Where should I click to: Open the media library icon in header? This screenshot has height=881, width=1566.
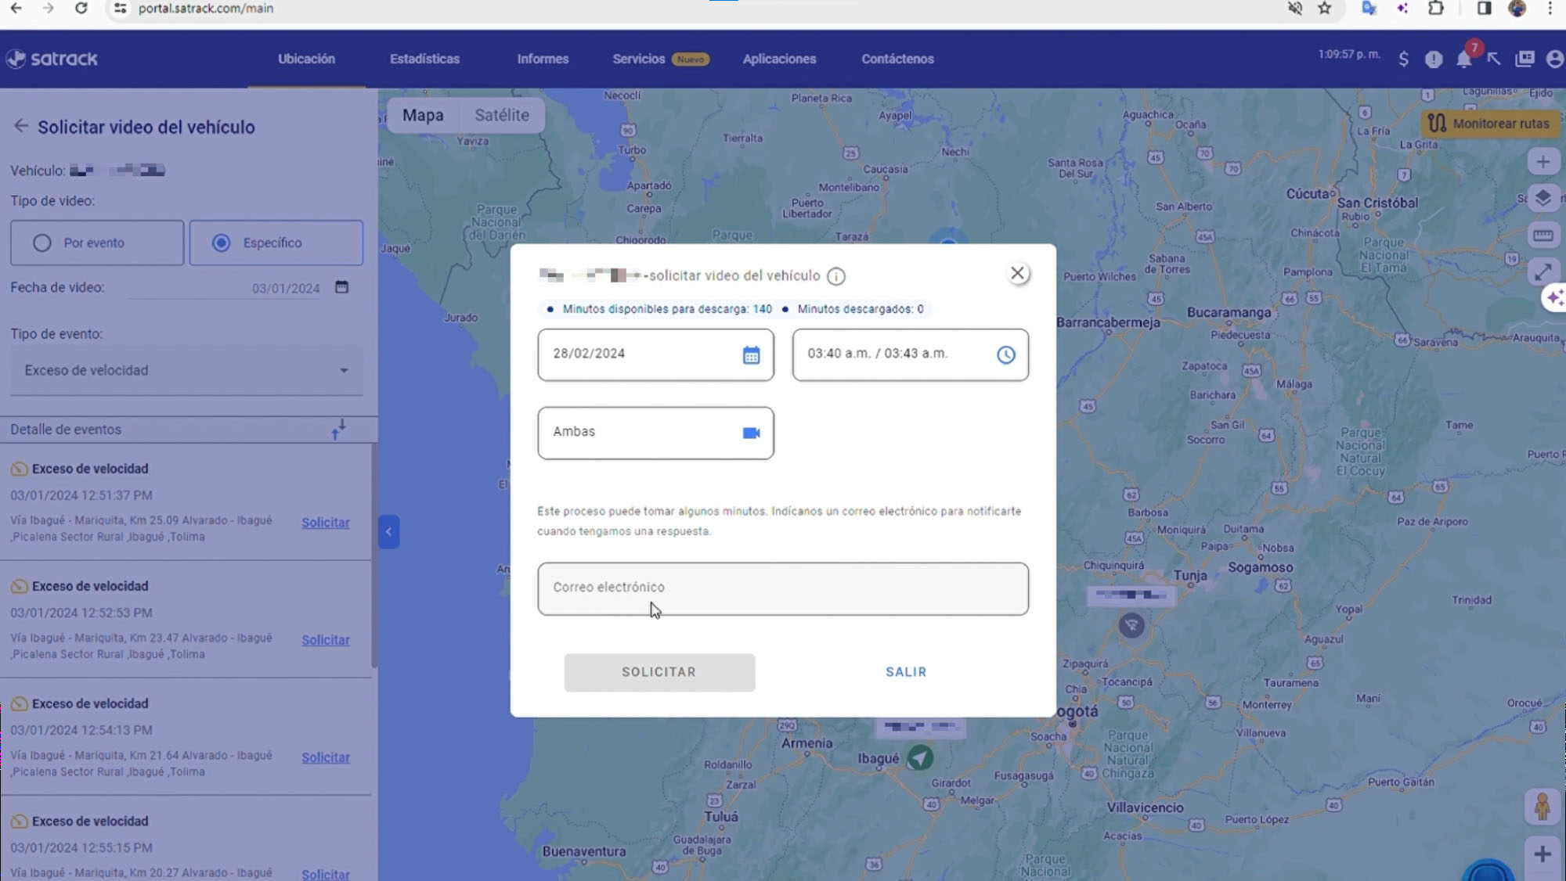point(1525,59)
